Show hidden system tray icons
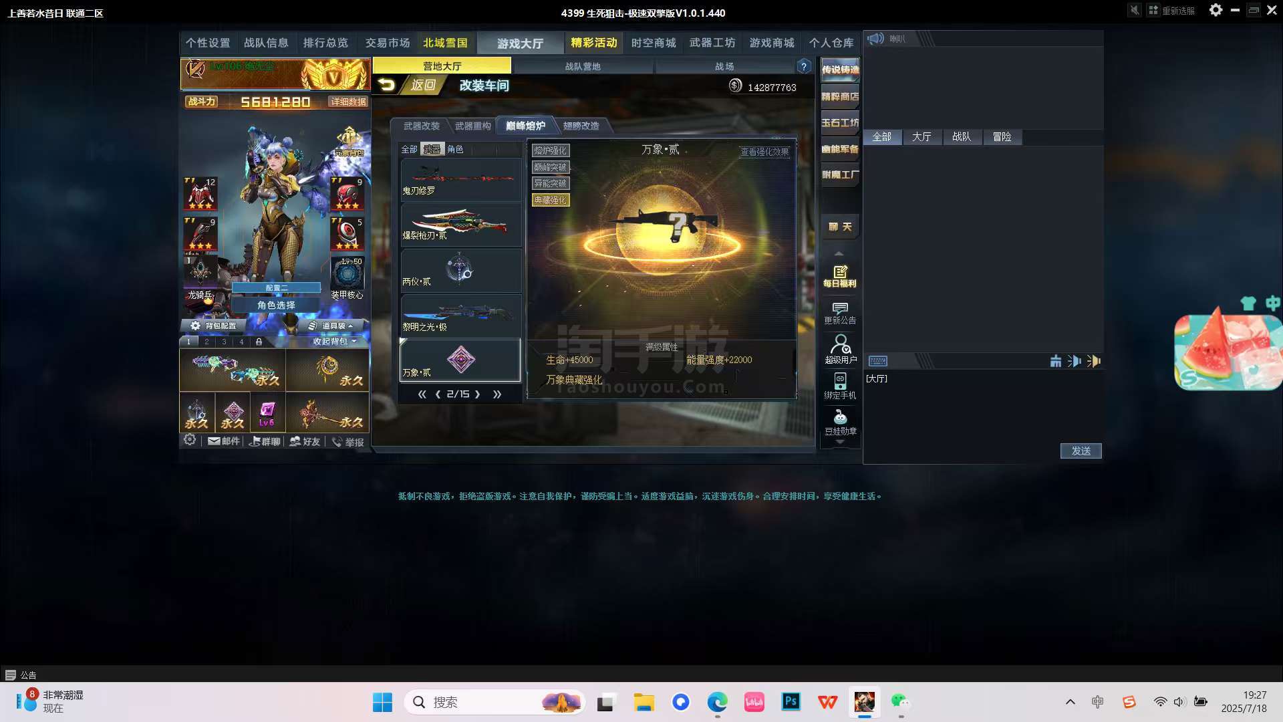Viewport: 1283px width, 722px height. coord(1071,702)
